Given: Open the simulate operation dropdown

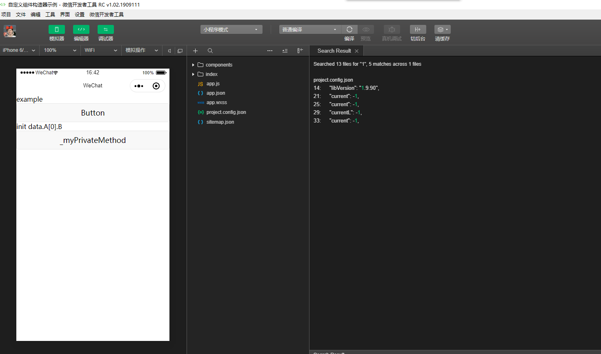Looking at the screenshot, I should pos(142,50).
